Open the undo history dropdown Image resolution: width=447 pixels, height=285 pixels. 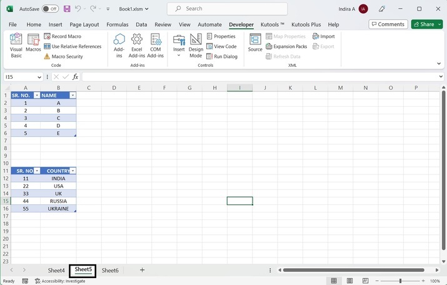click(84, 9)
